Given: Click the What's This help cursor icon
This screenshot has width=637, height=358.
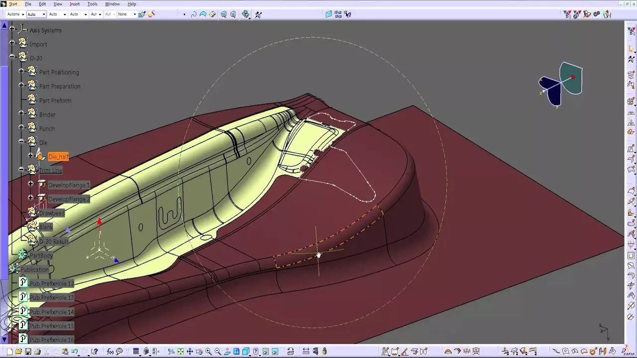Looking at the screenshot, I should (95, 352).
